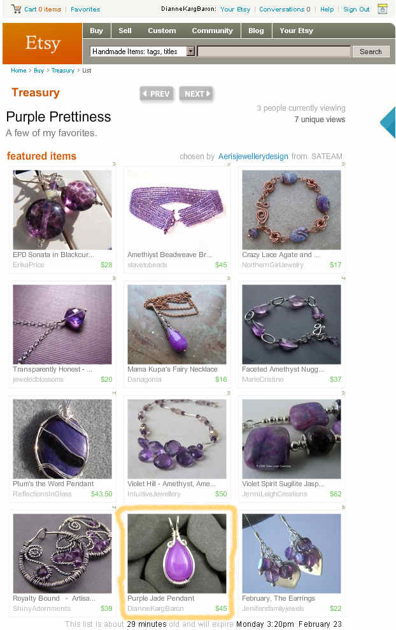The height and width of the screenshot is (630, 396).
Task: Open the Conversations link
Action: [x=285, y=10]
